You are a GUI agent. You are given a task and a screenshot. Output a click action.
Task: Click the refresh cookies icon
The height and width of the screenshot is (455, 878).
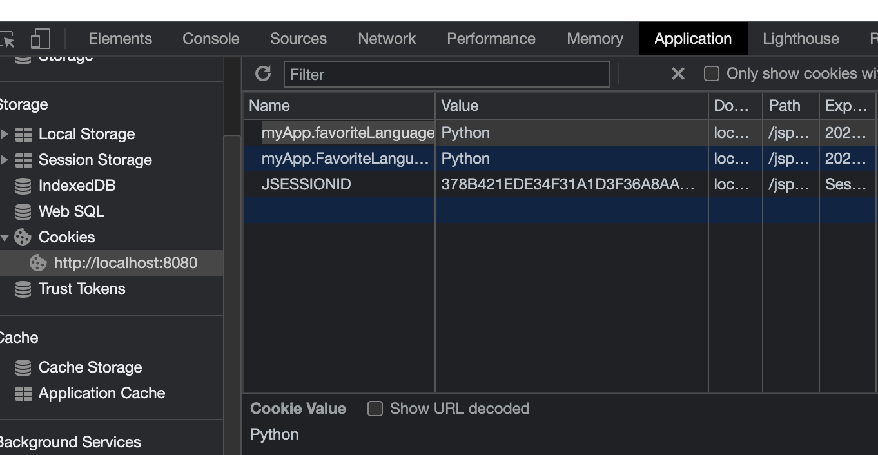coord(263,73)
